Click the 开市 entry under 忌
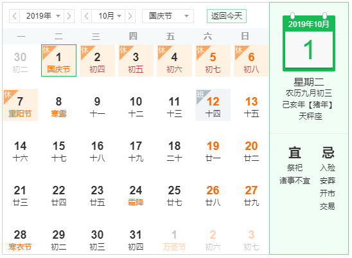Image resolution: width=352 pixels, height=258 pixels. pyautogui.click(x=328, y=194)
